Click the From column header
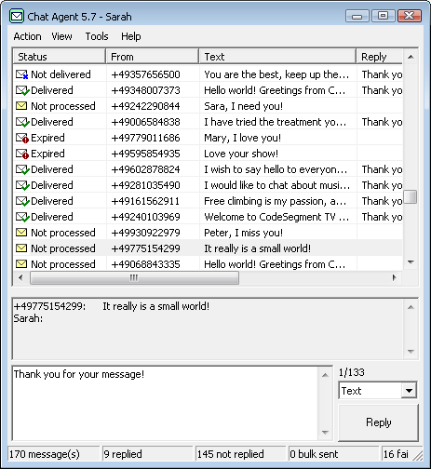431x469 pixels. pos(153,57)
